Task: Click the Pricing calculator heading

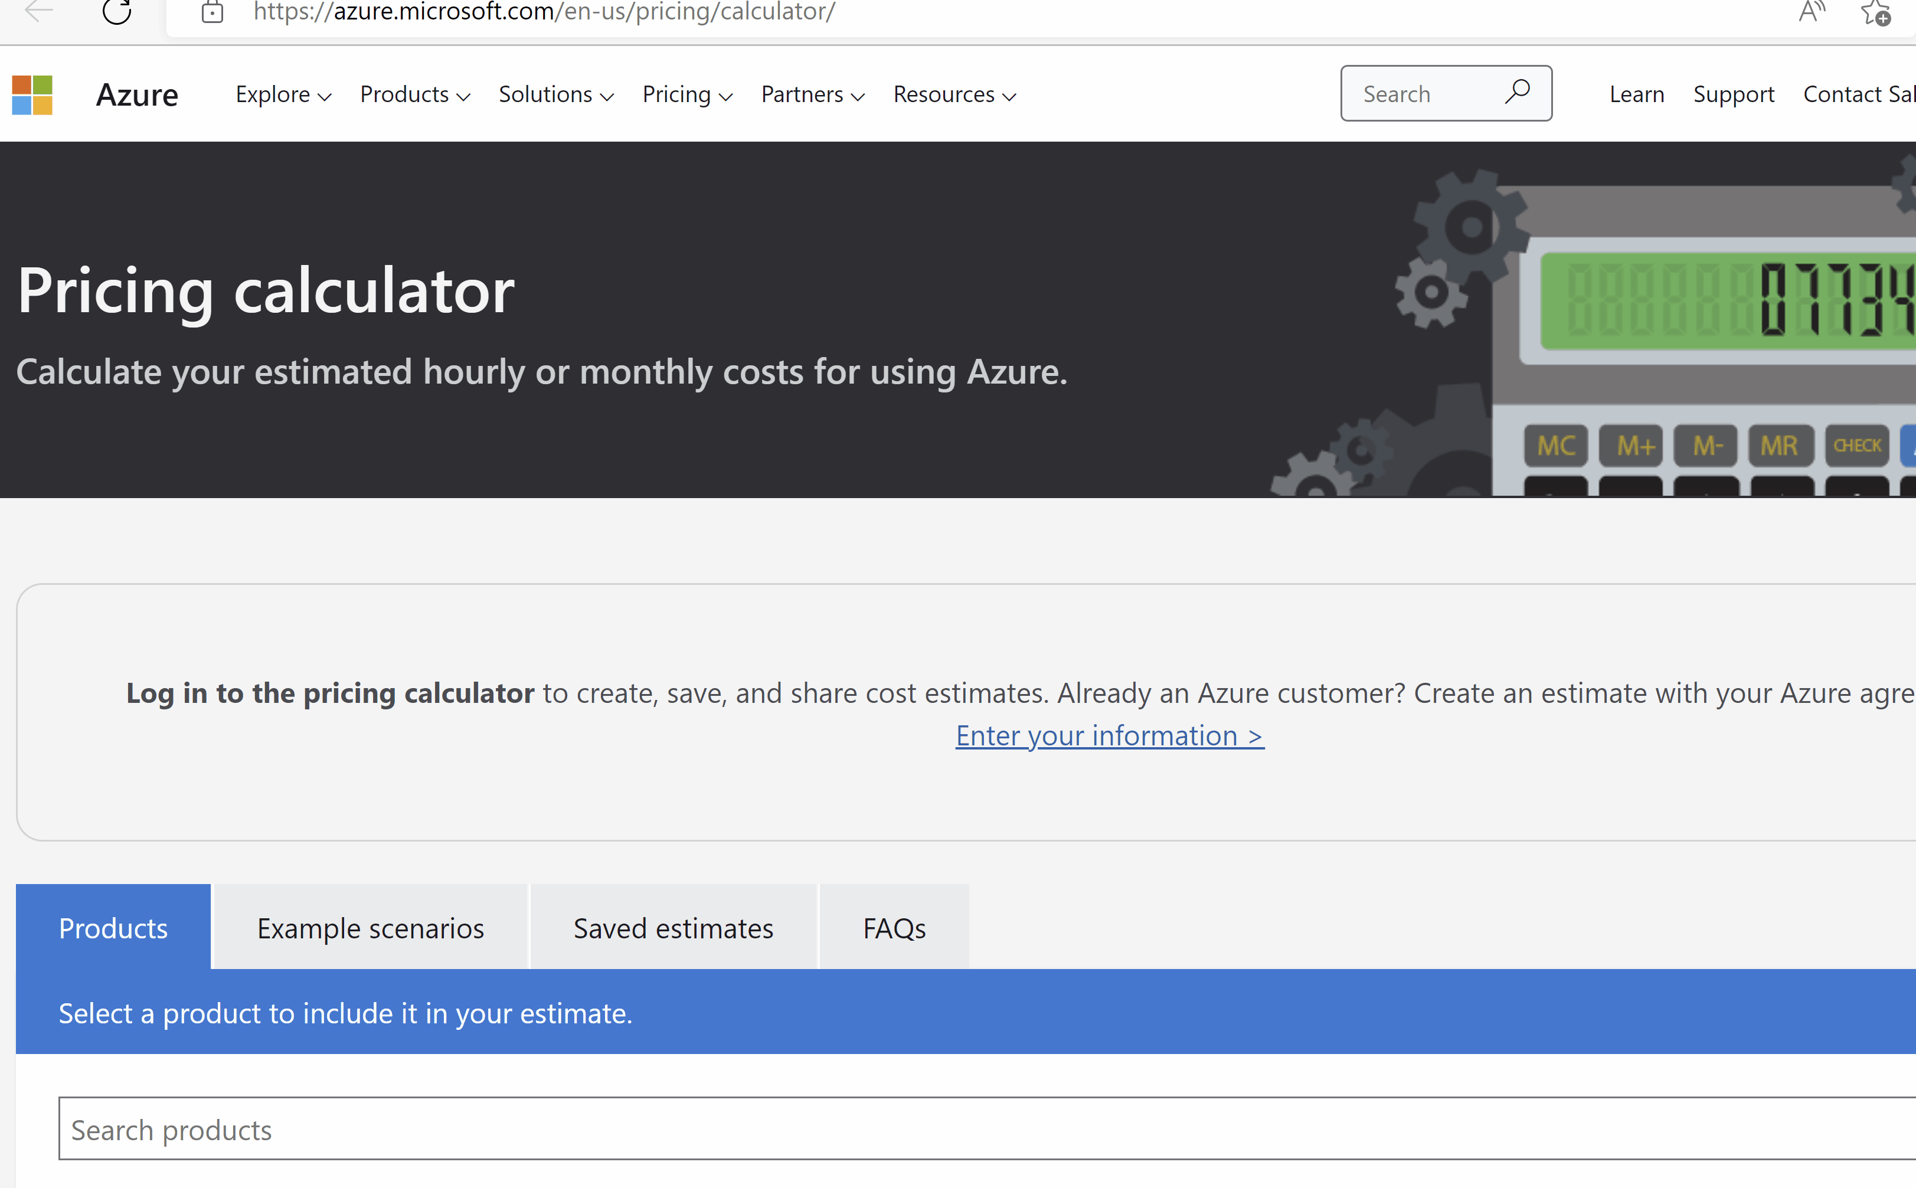Action: coord(266,291)
